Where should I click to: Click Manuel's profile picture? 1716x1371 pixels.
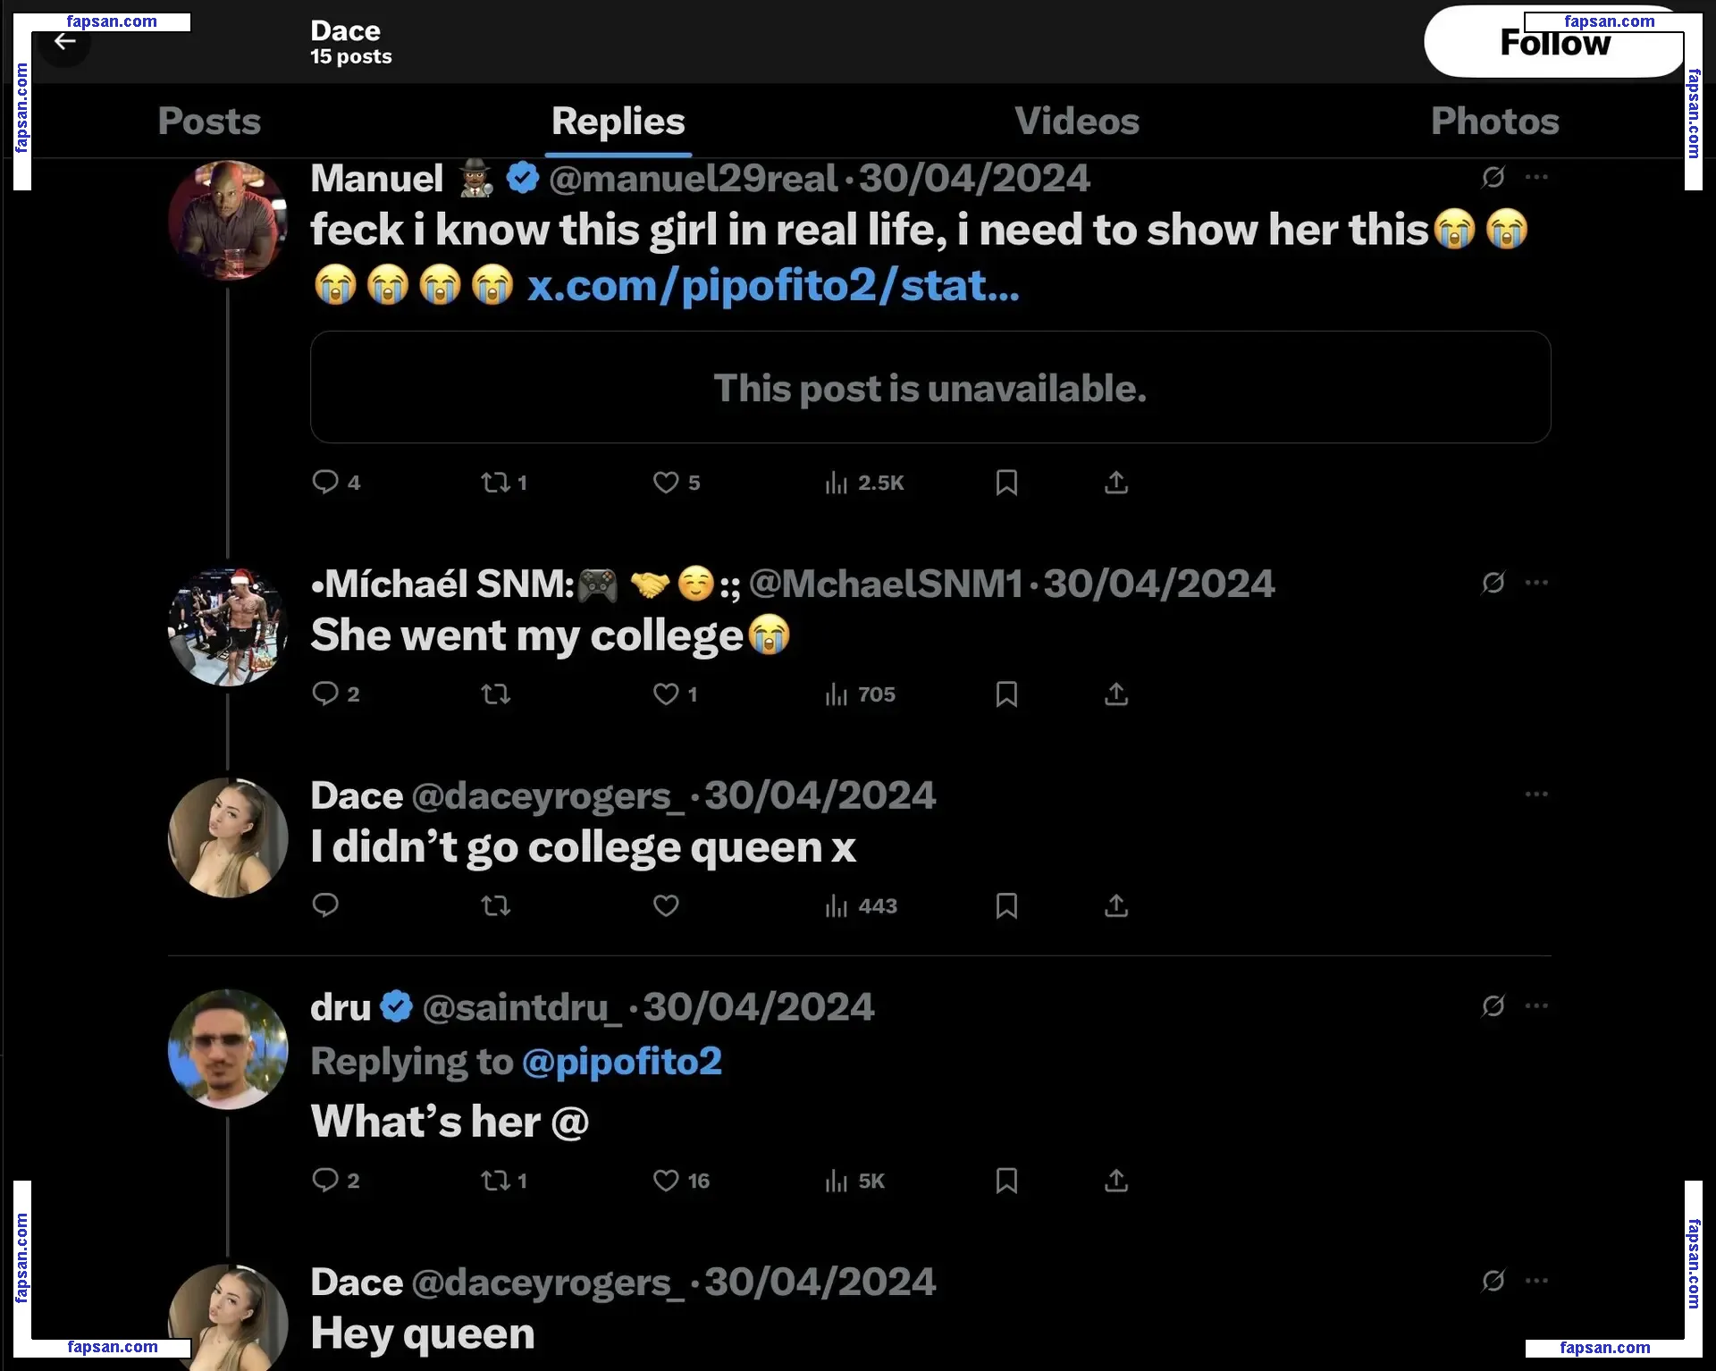click(x=228, y=221)
